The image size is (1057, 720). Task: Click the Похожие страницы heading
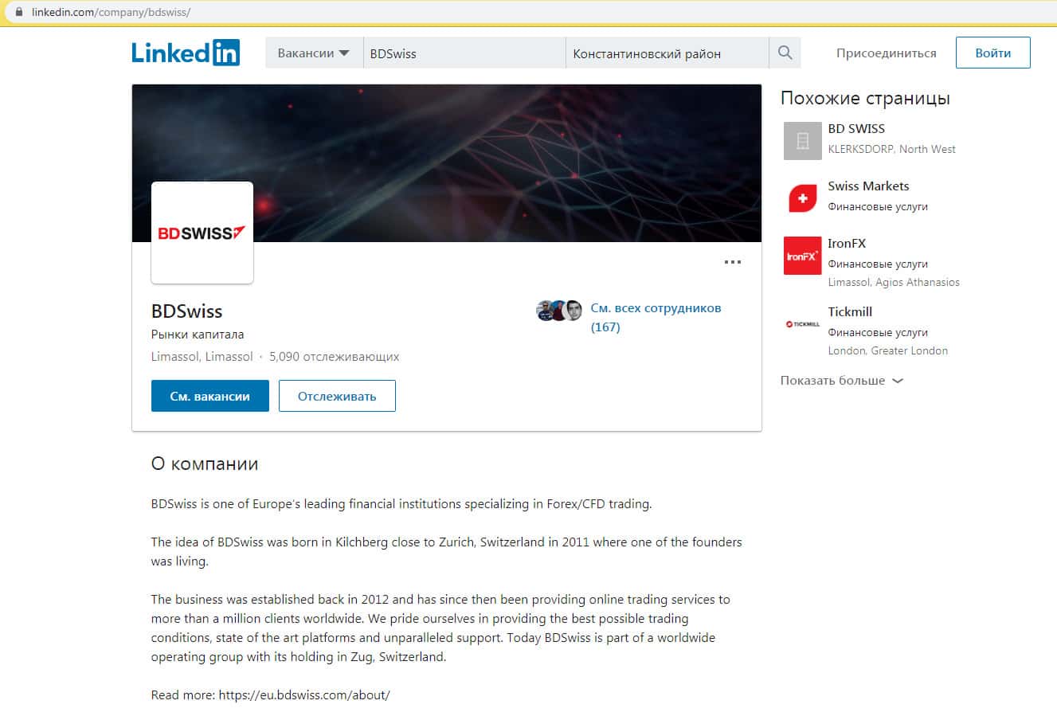click(x=865, y=98)
